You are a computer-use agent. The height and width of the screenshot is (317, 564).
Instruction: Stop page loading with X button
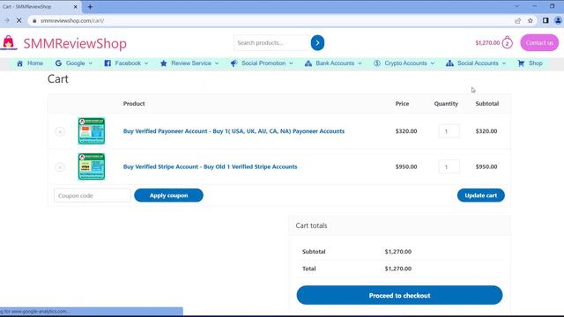[19, 21]
